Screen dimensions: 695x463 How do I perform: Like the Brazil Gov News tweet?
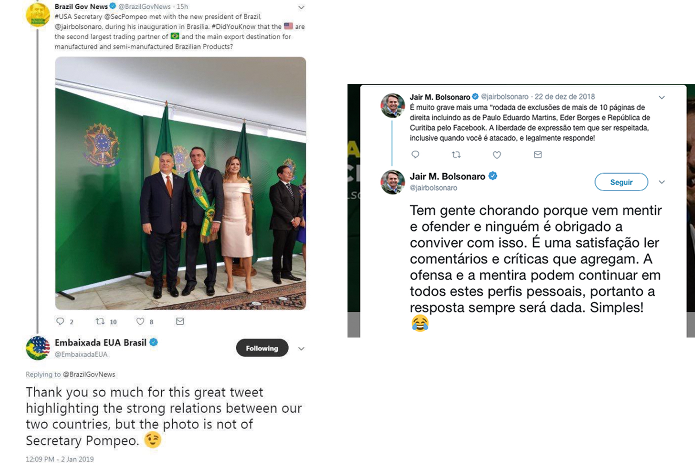coord(140,321)
